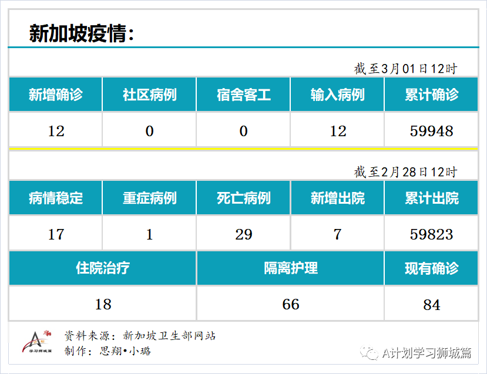
Task: Select the 宿舍客工 header cell
Action: point(243,94)
